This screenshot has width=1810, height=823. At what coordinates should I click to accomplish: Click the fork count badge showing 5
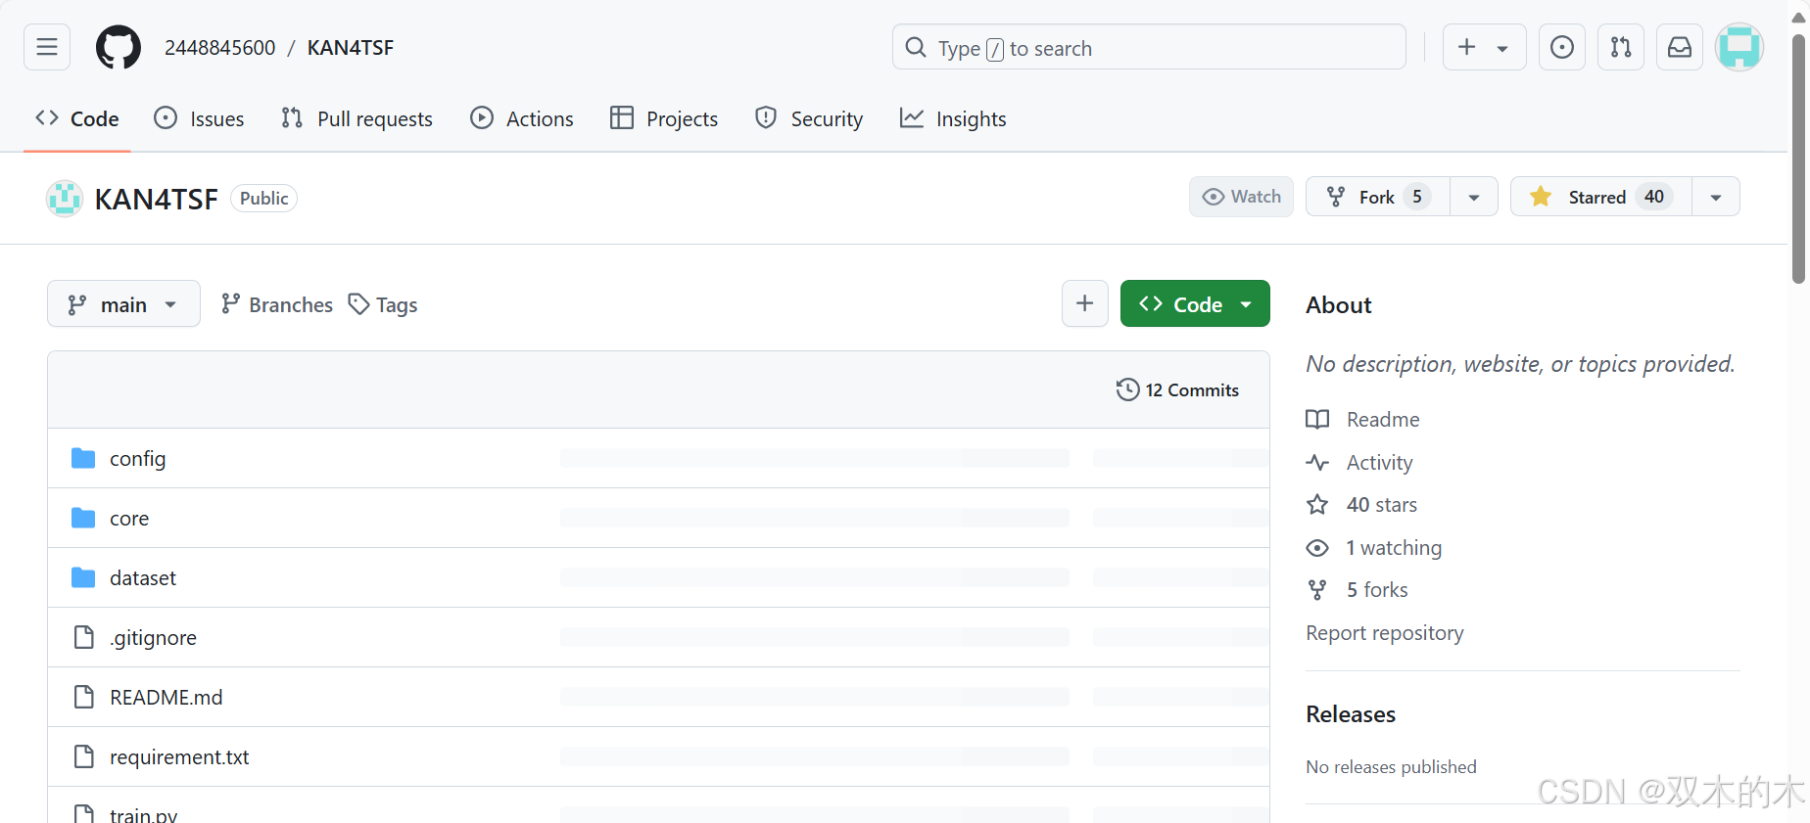(1417, 197)
